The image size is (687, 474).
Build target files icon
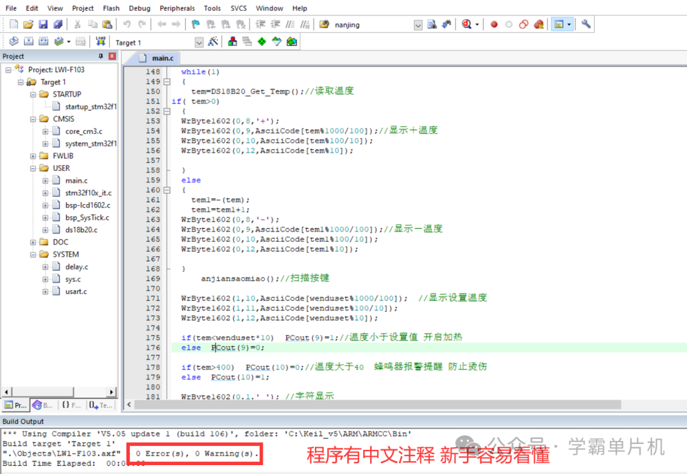tap(29, 41)
